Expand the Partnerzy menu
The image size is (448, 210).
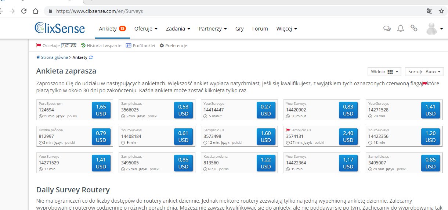click(x=213, y=29)
